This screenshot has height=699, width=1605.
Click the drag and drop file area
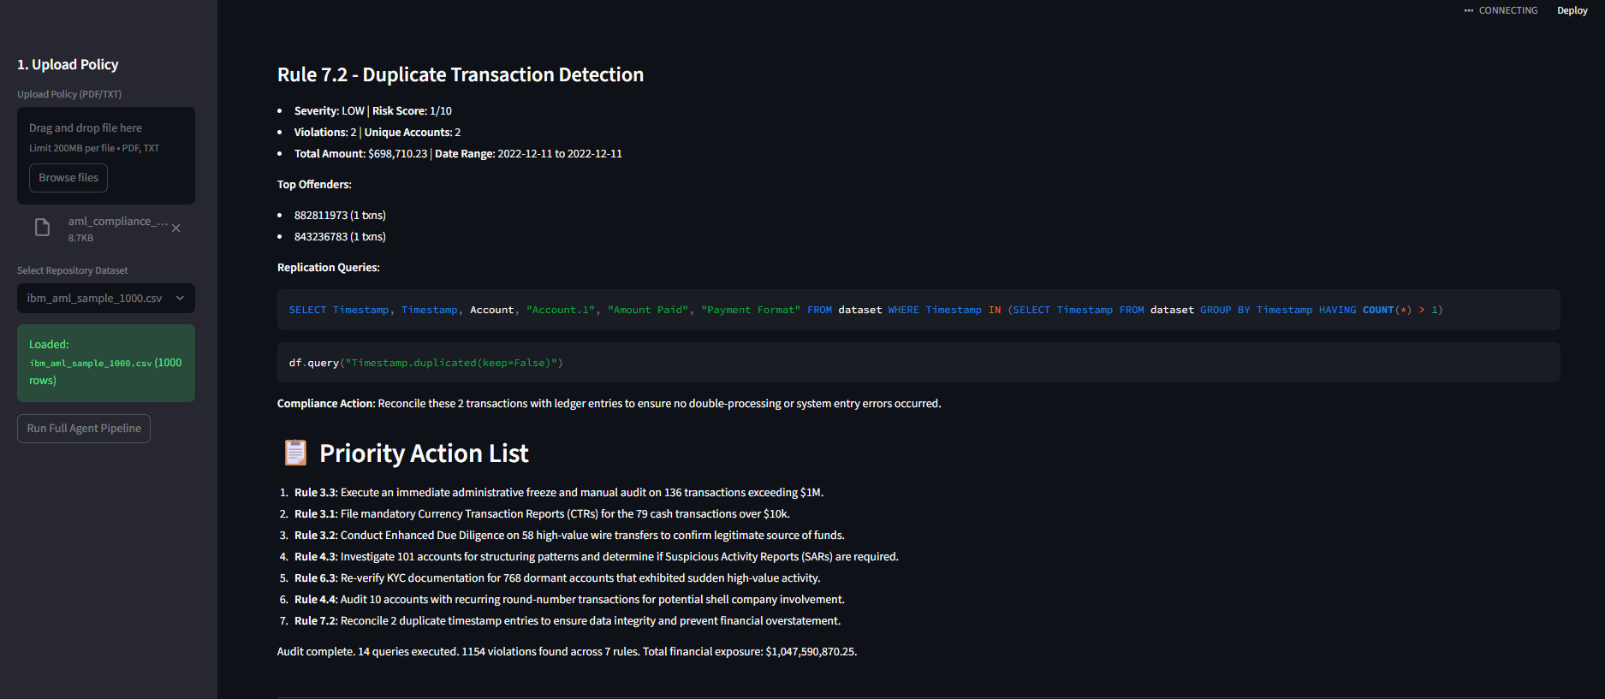[106, 155]
